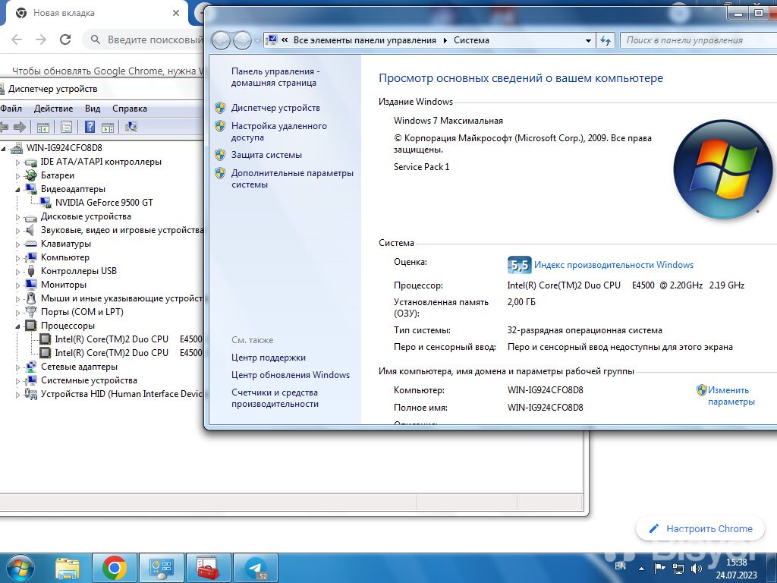The width and height of the screenshot is (777, 583).
Task: Open Центр обновления Windows link
Action: pos(291,375)
